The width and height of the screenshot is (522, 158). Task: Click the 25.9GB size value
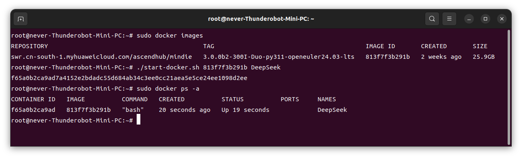pos(483,57)
